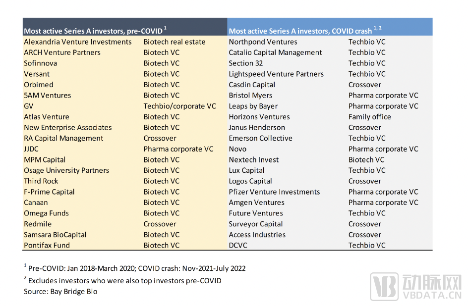Select Northpond Ventures investor name
468x306 pixels.
coord(263,42)
